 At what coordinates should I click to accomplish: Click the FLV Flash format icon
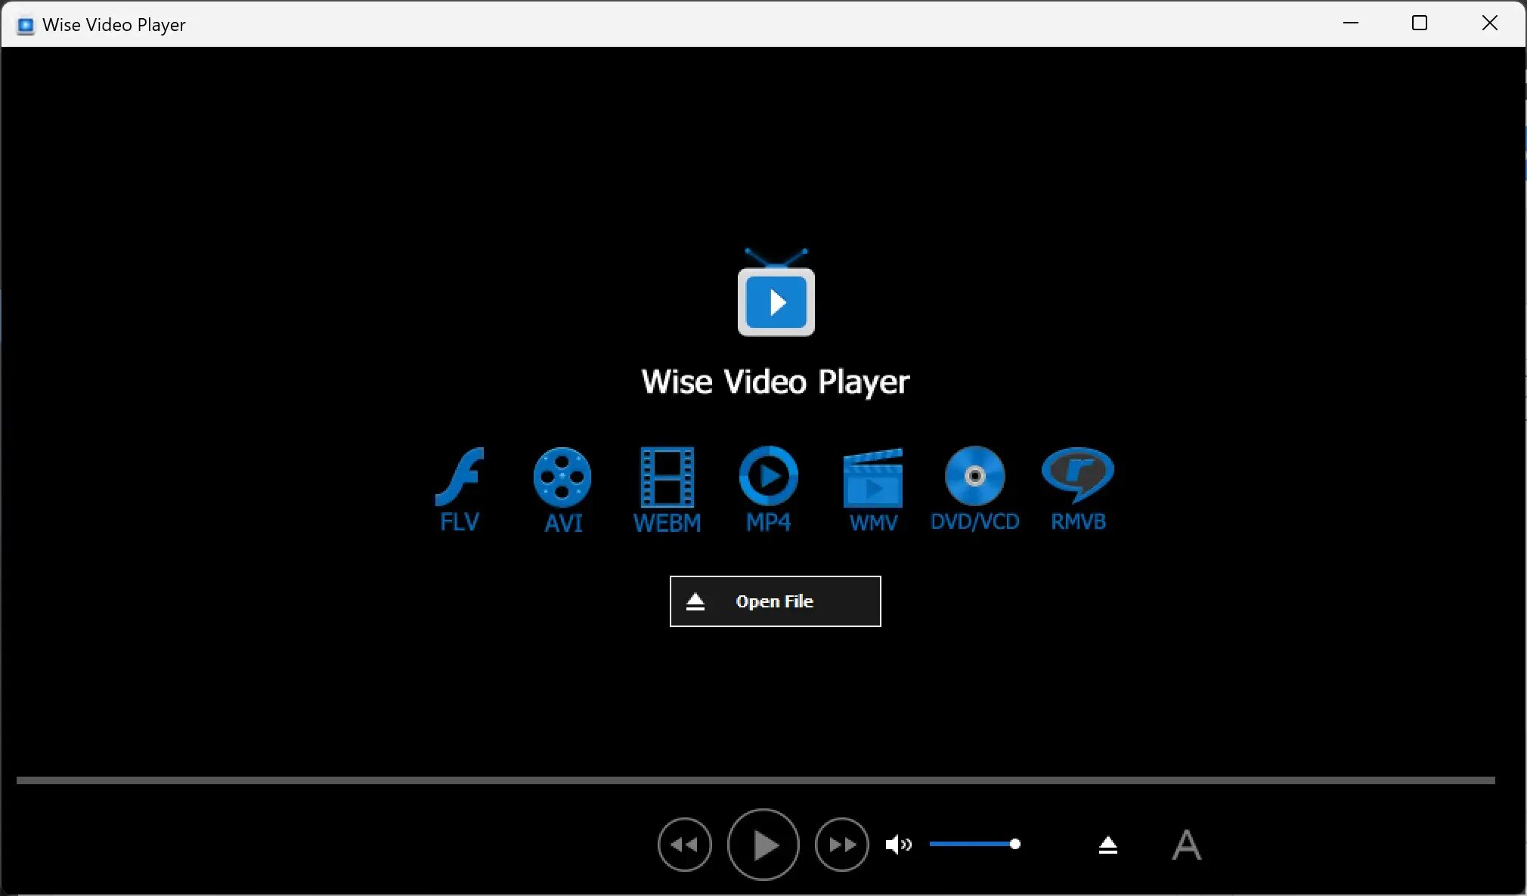click(460, 477)
